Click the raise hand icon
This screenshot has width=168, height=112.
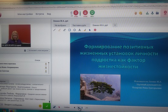pos(136,13)
